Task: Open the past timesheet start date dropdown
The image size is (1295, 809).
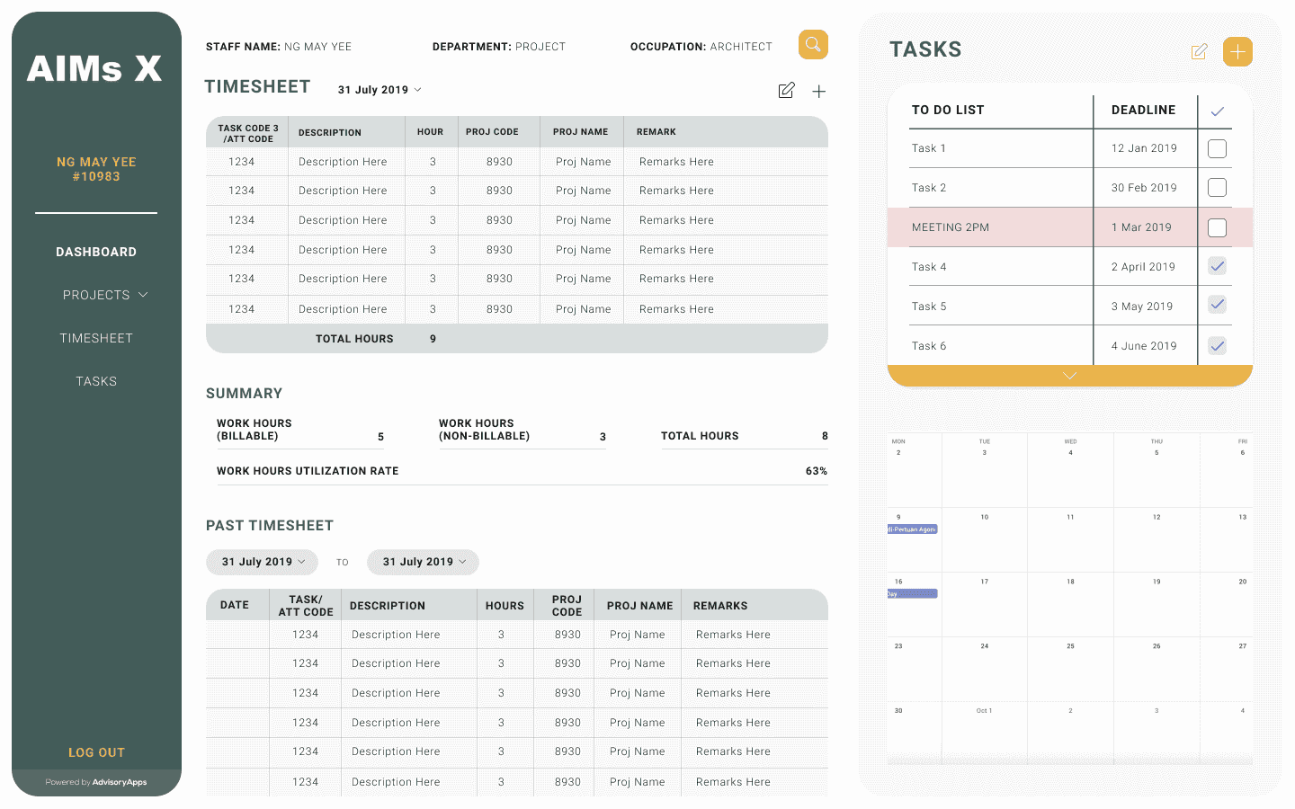Action: (262, 562)
